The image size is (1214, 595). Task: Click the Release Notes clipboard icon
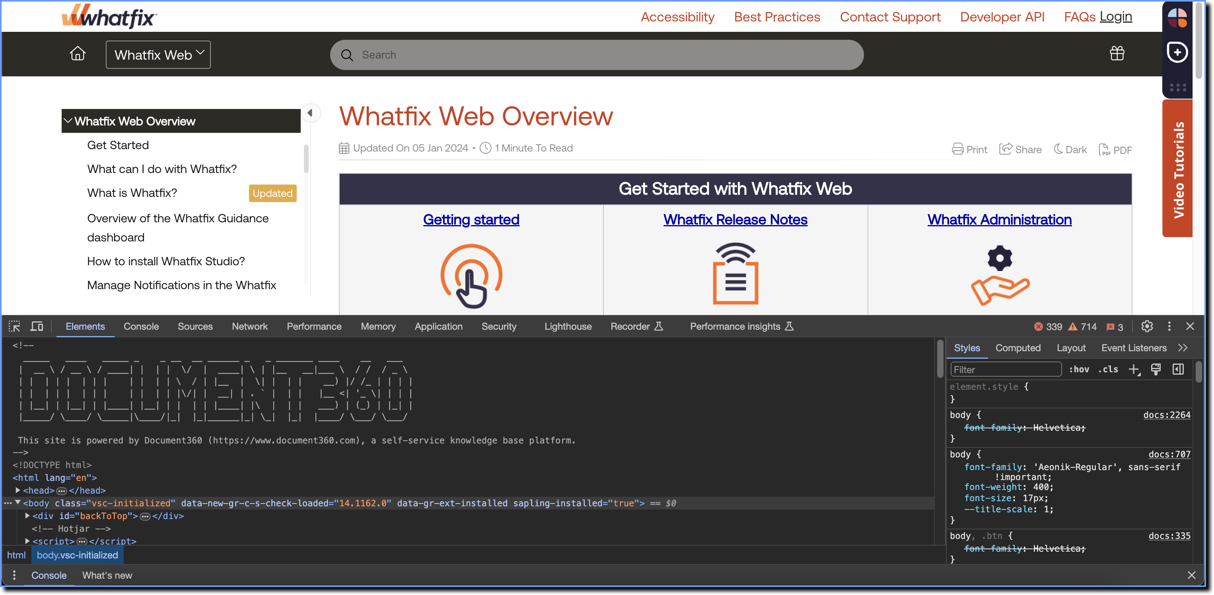tap(735, 273)
